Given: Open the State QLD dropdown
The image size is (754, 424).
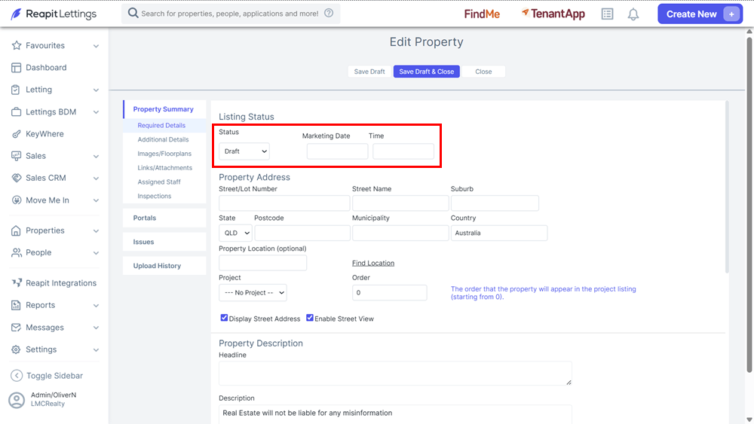Looking at the screenshot, I should [x=235, y=233].
